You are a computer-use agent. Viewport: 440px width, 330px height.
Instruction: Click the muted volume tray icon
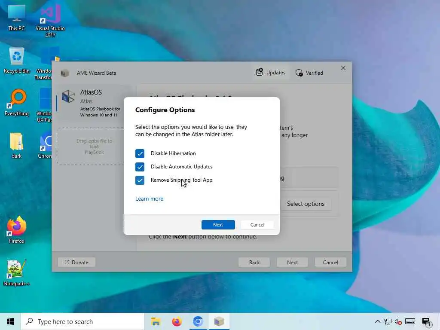click(x=398, y=321)
